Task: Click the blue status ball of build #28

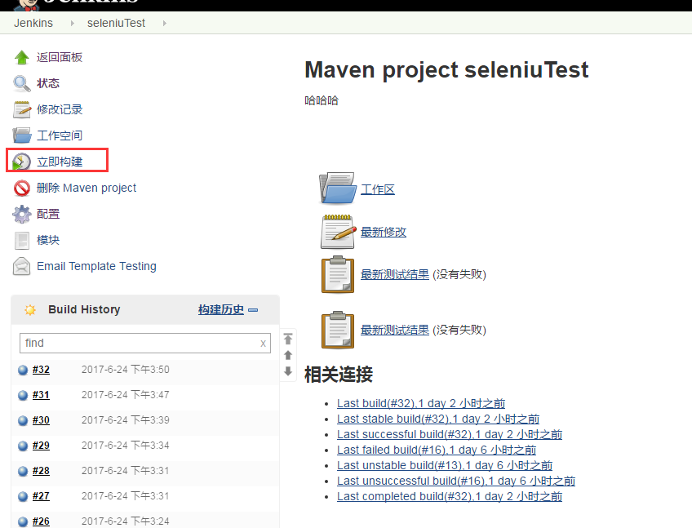Action: click(23, 471)
